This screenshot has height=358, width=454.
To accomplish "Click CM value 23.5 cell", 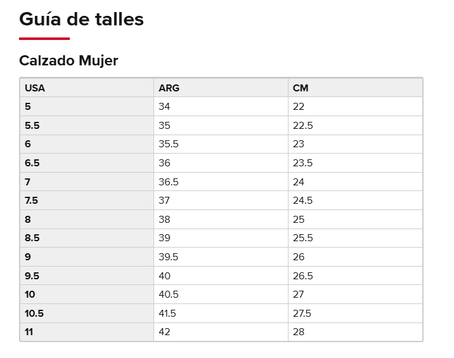I will [x=355, y=163].
